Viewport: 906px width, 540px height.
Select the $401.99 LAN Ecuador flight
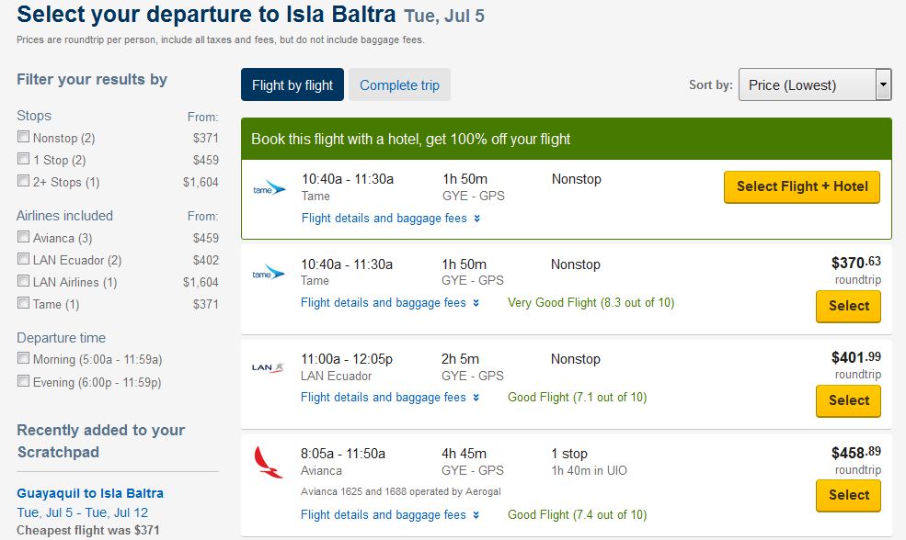tap(848, 400)
